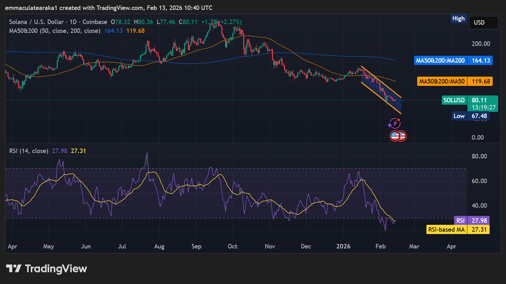Click the Feb label on time axis

[x=380, y=246]
